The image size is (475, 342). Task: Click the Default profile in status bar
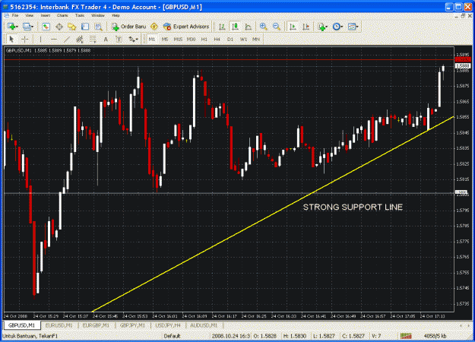coord(173,336)
